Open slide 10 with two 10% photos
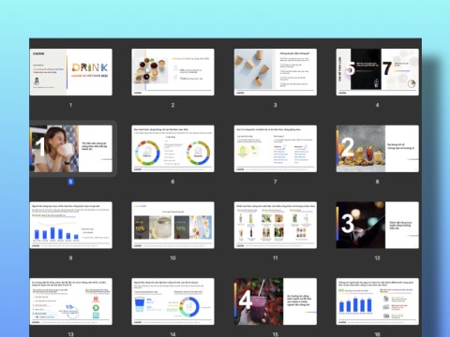The width and height of the screenshot is (450, 337). [x=172, y=225]
